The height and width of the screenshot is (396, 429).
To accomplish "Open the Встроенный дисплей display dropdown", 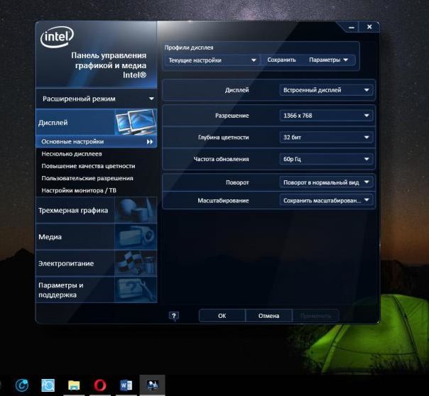I will click(327, 90).
